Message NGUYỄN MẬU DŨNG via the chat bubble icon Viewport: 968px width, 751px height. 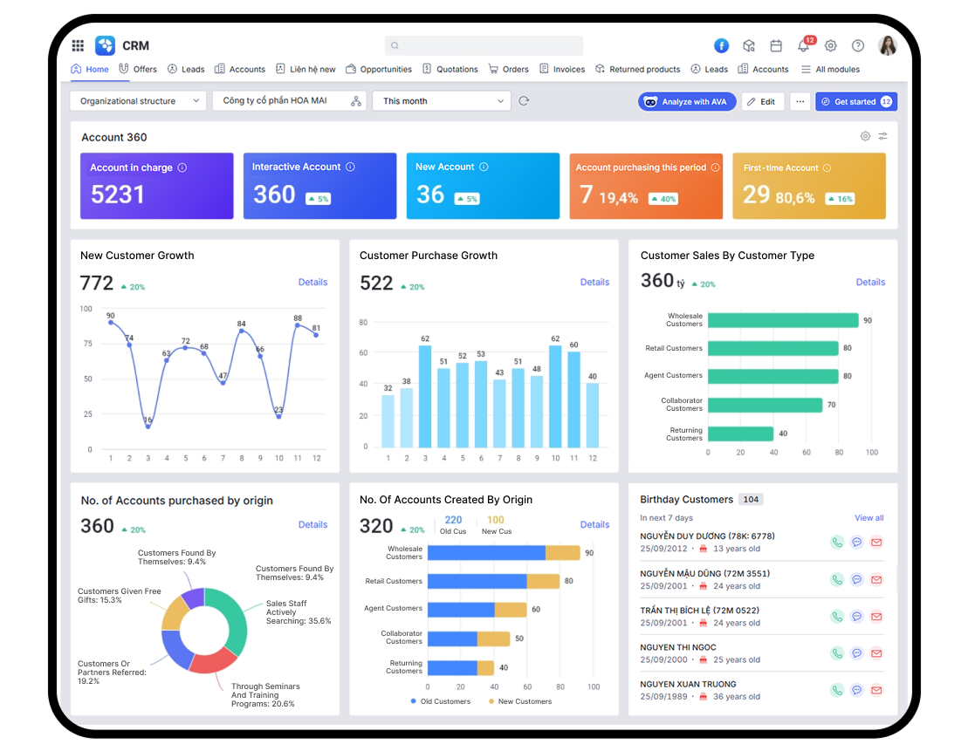(856, 579)
